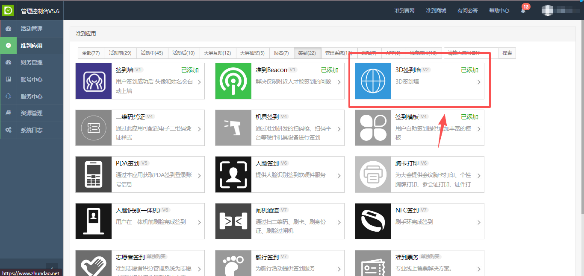The image size is (584, 276).
Task: Expand the 签到模板 card arrow
Action: [479, 129]
